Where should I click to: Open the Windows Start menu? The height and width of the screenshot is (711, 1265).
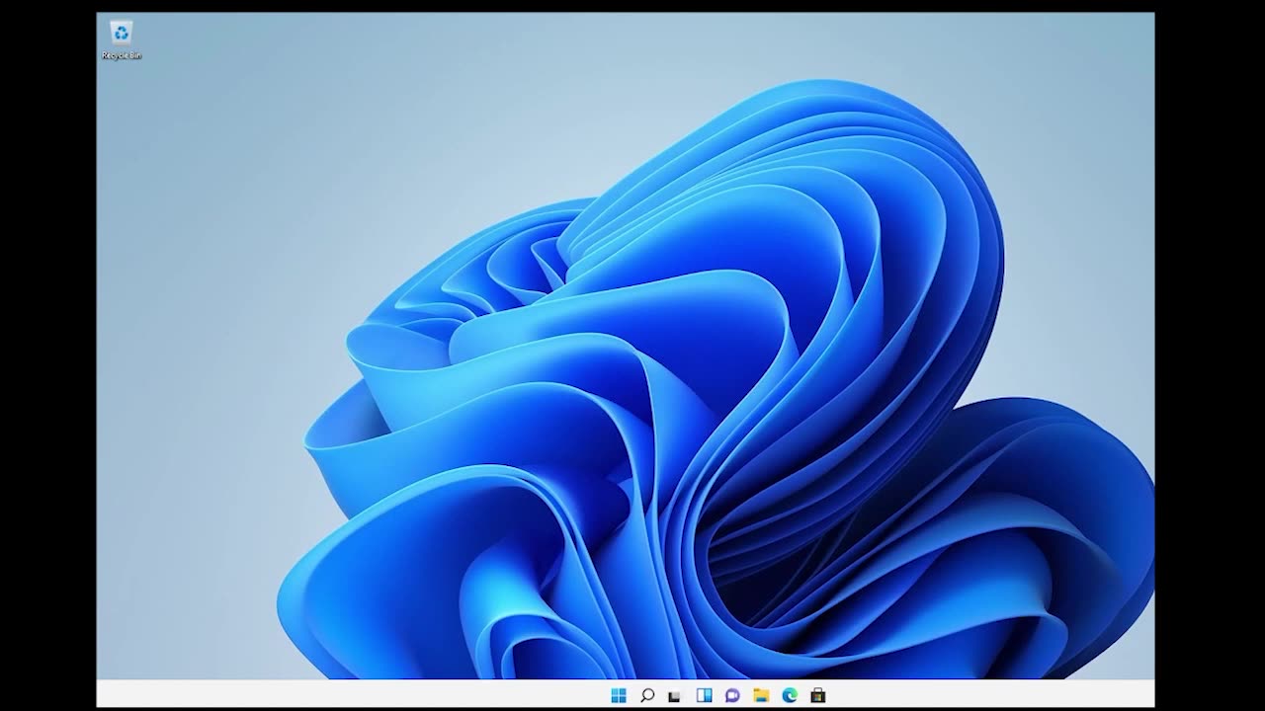click(619, 695)
